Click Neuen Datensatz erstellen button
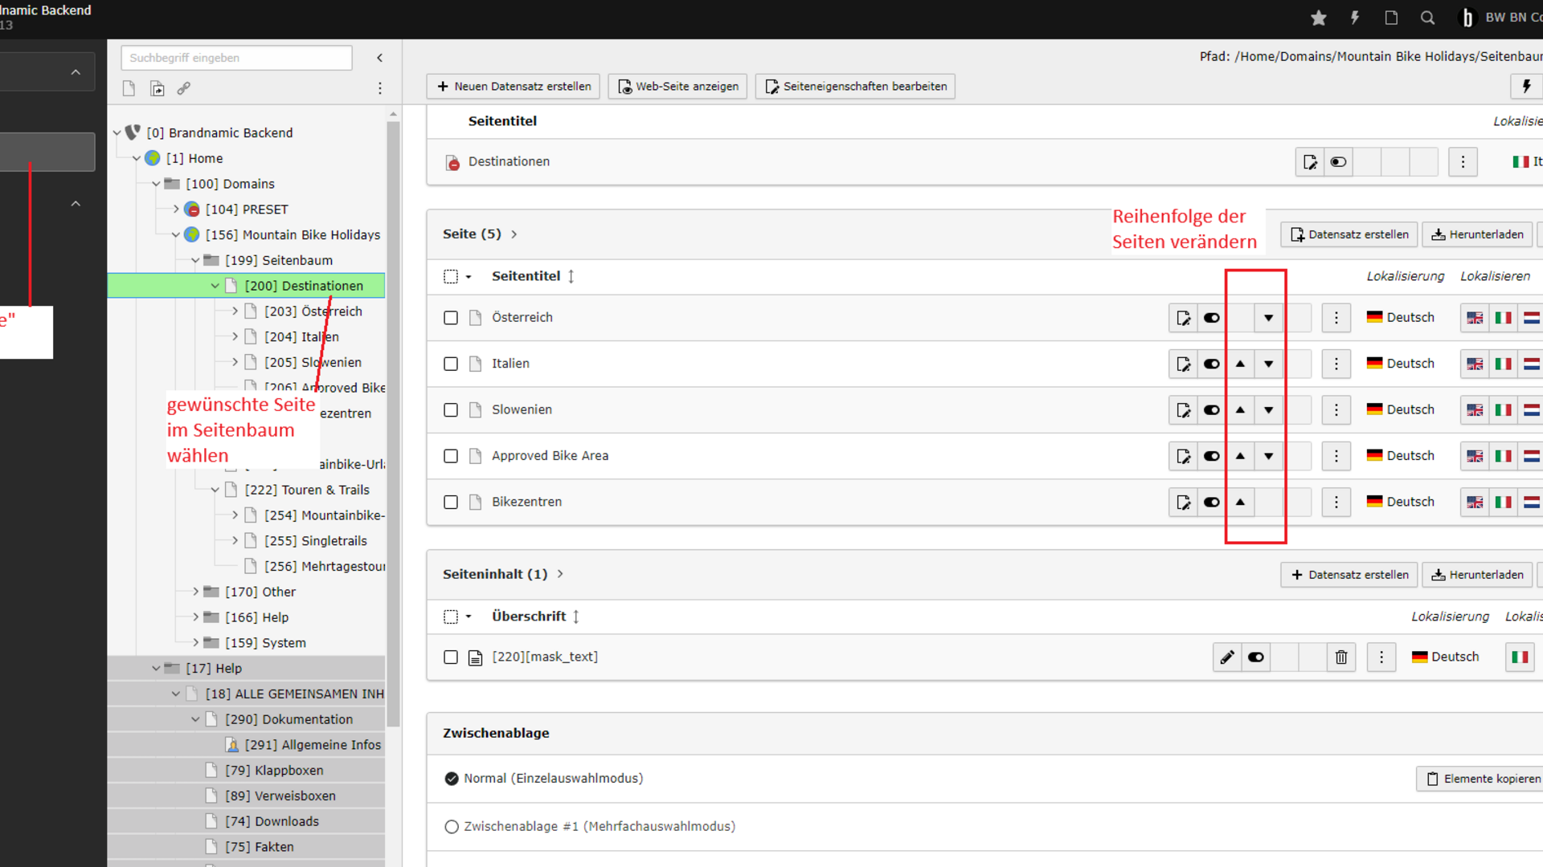 [514, 87]
